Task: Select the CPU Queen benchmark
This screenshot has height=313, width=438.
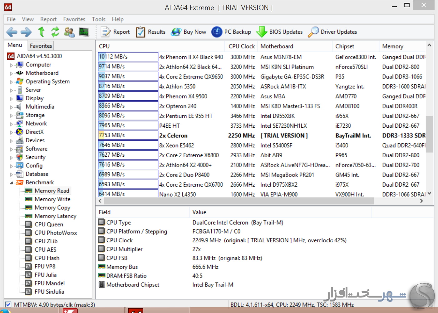Action: click(49, 225)
